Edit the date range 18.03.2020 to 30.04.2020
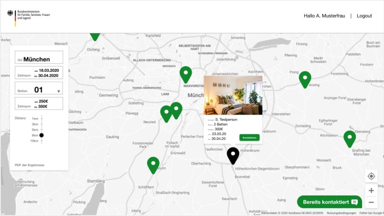 point(39,73)
